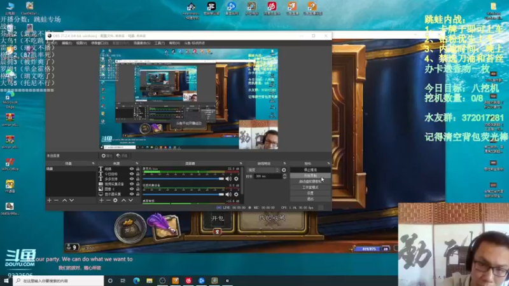Open 设置 settings in Controls panel
The height and width of the screenshot is (286, 509).
310,193
